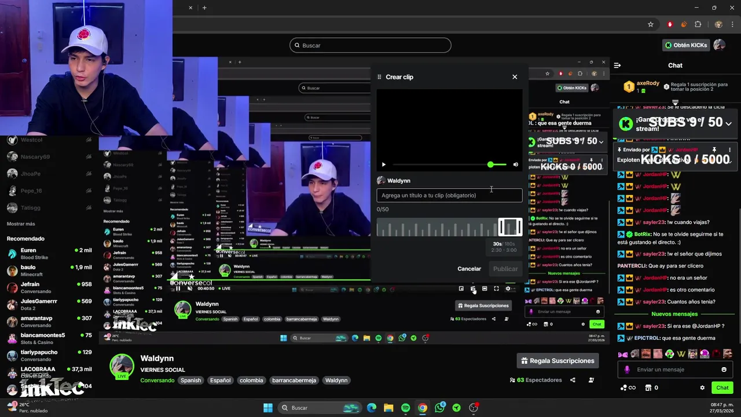This screenshot has height=417, width=741.
Task: Open Euren's channel in Recomendado
Action: pos(49,254)
